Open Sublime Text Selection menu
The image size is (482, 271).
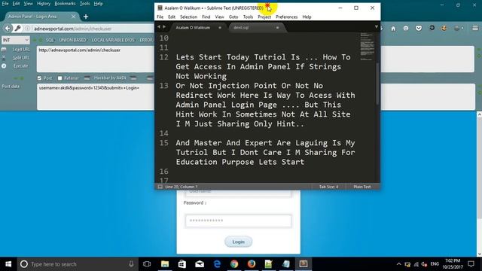(188, 17)
